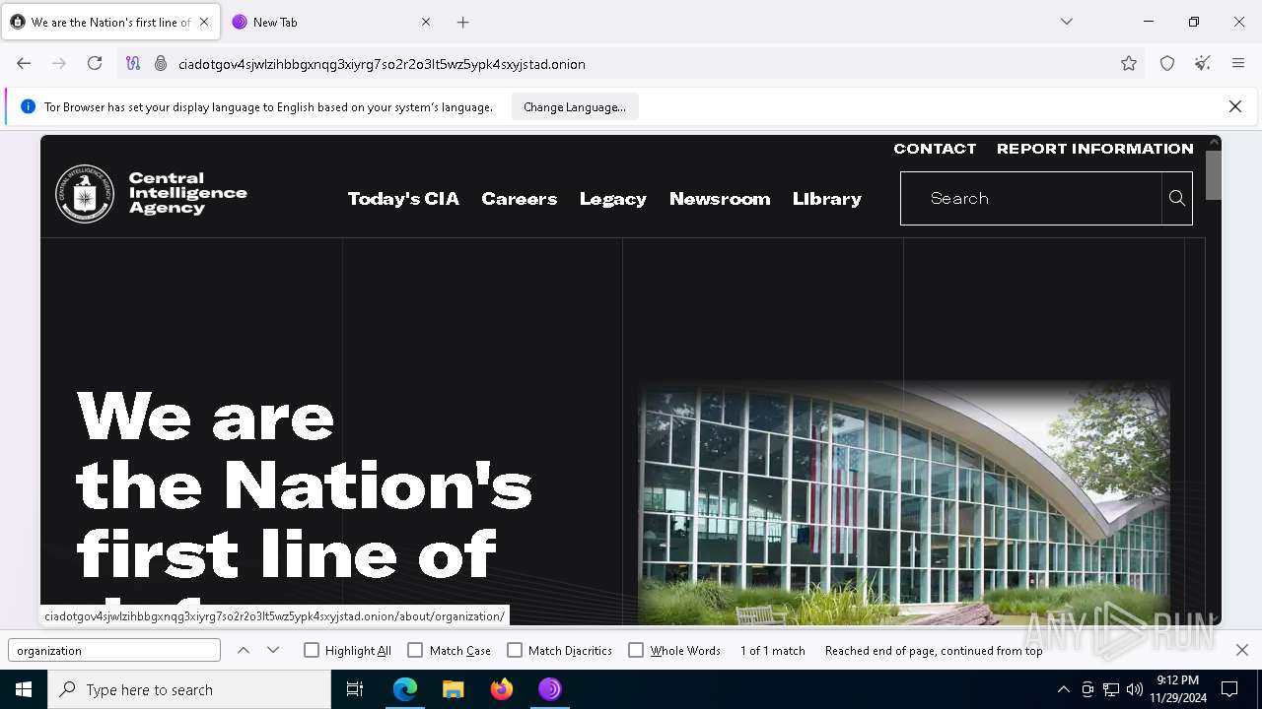1262x709 pixels.
Task: Click the taskbar 'Type here to search' box
Action: click(189, 689)
